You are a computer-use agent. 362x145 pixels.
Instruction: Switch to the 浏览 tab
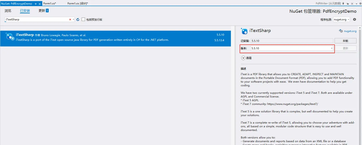(8, 11)
